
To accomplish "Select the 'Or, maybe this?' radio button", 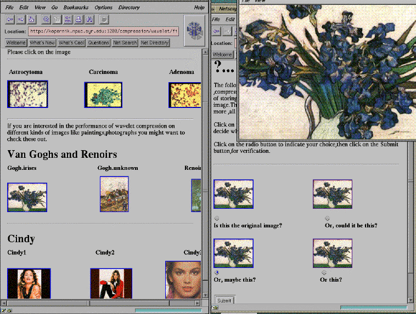I will (x=217, y=272).
